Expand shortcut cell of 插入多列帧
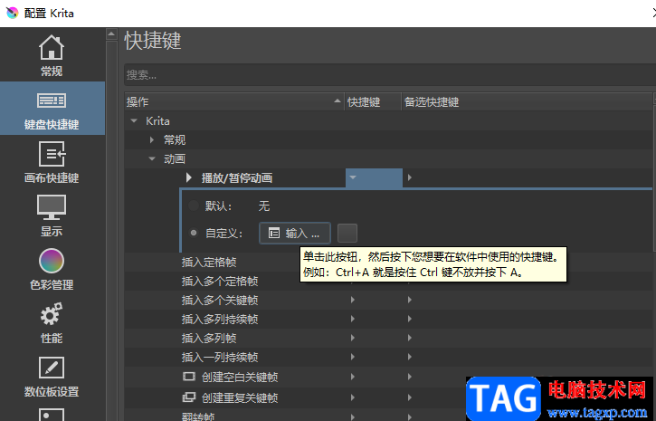656x421 pixels. click(353, 338)
